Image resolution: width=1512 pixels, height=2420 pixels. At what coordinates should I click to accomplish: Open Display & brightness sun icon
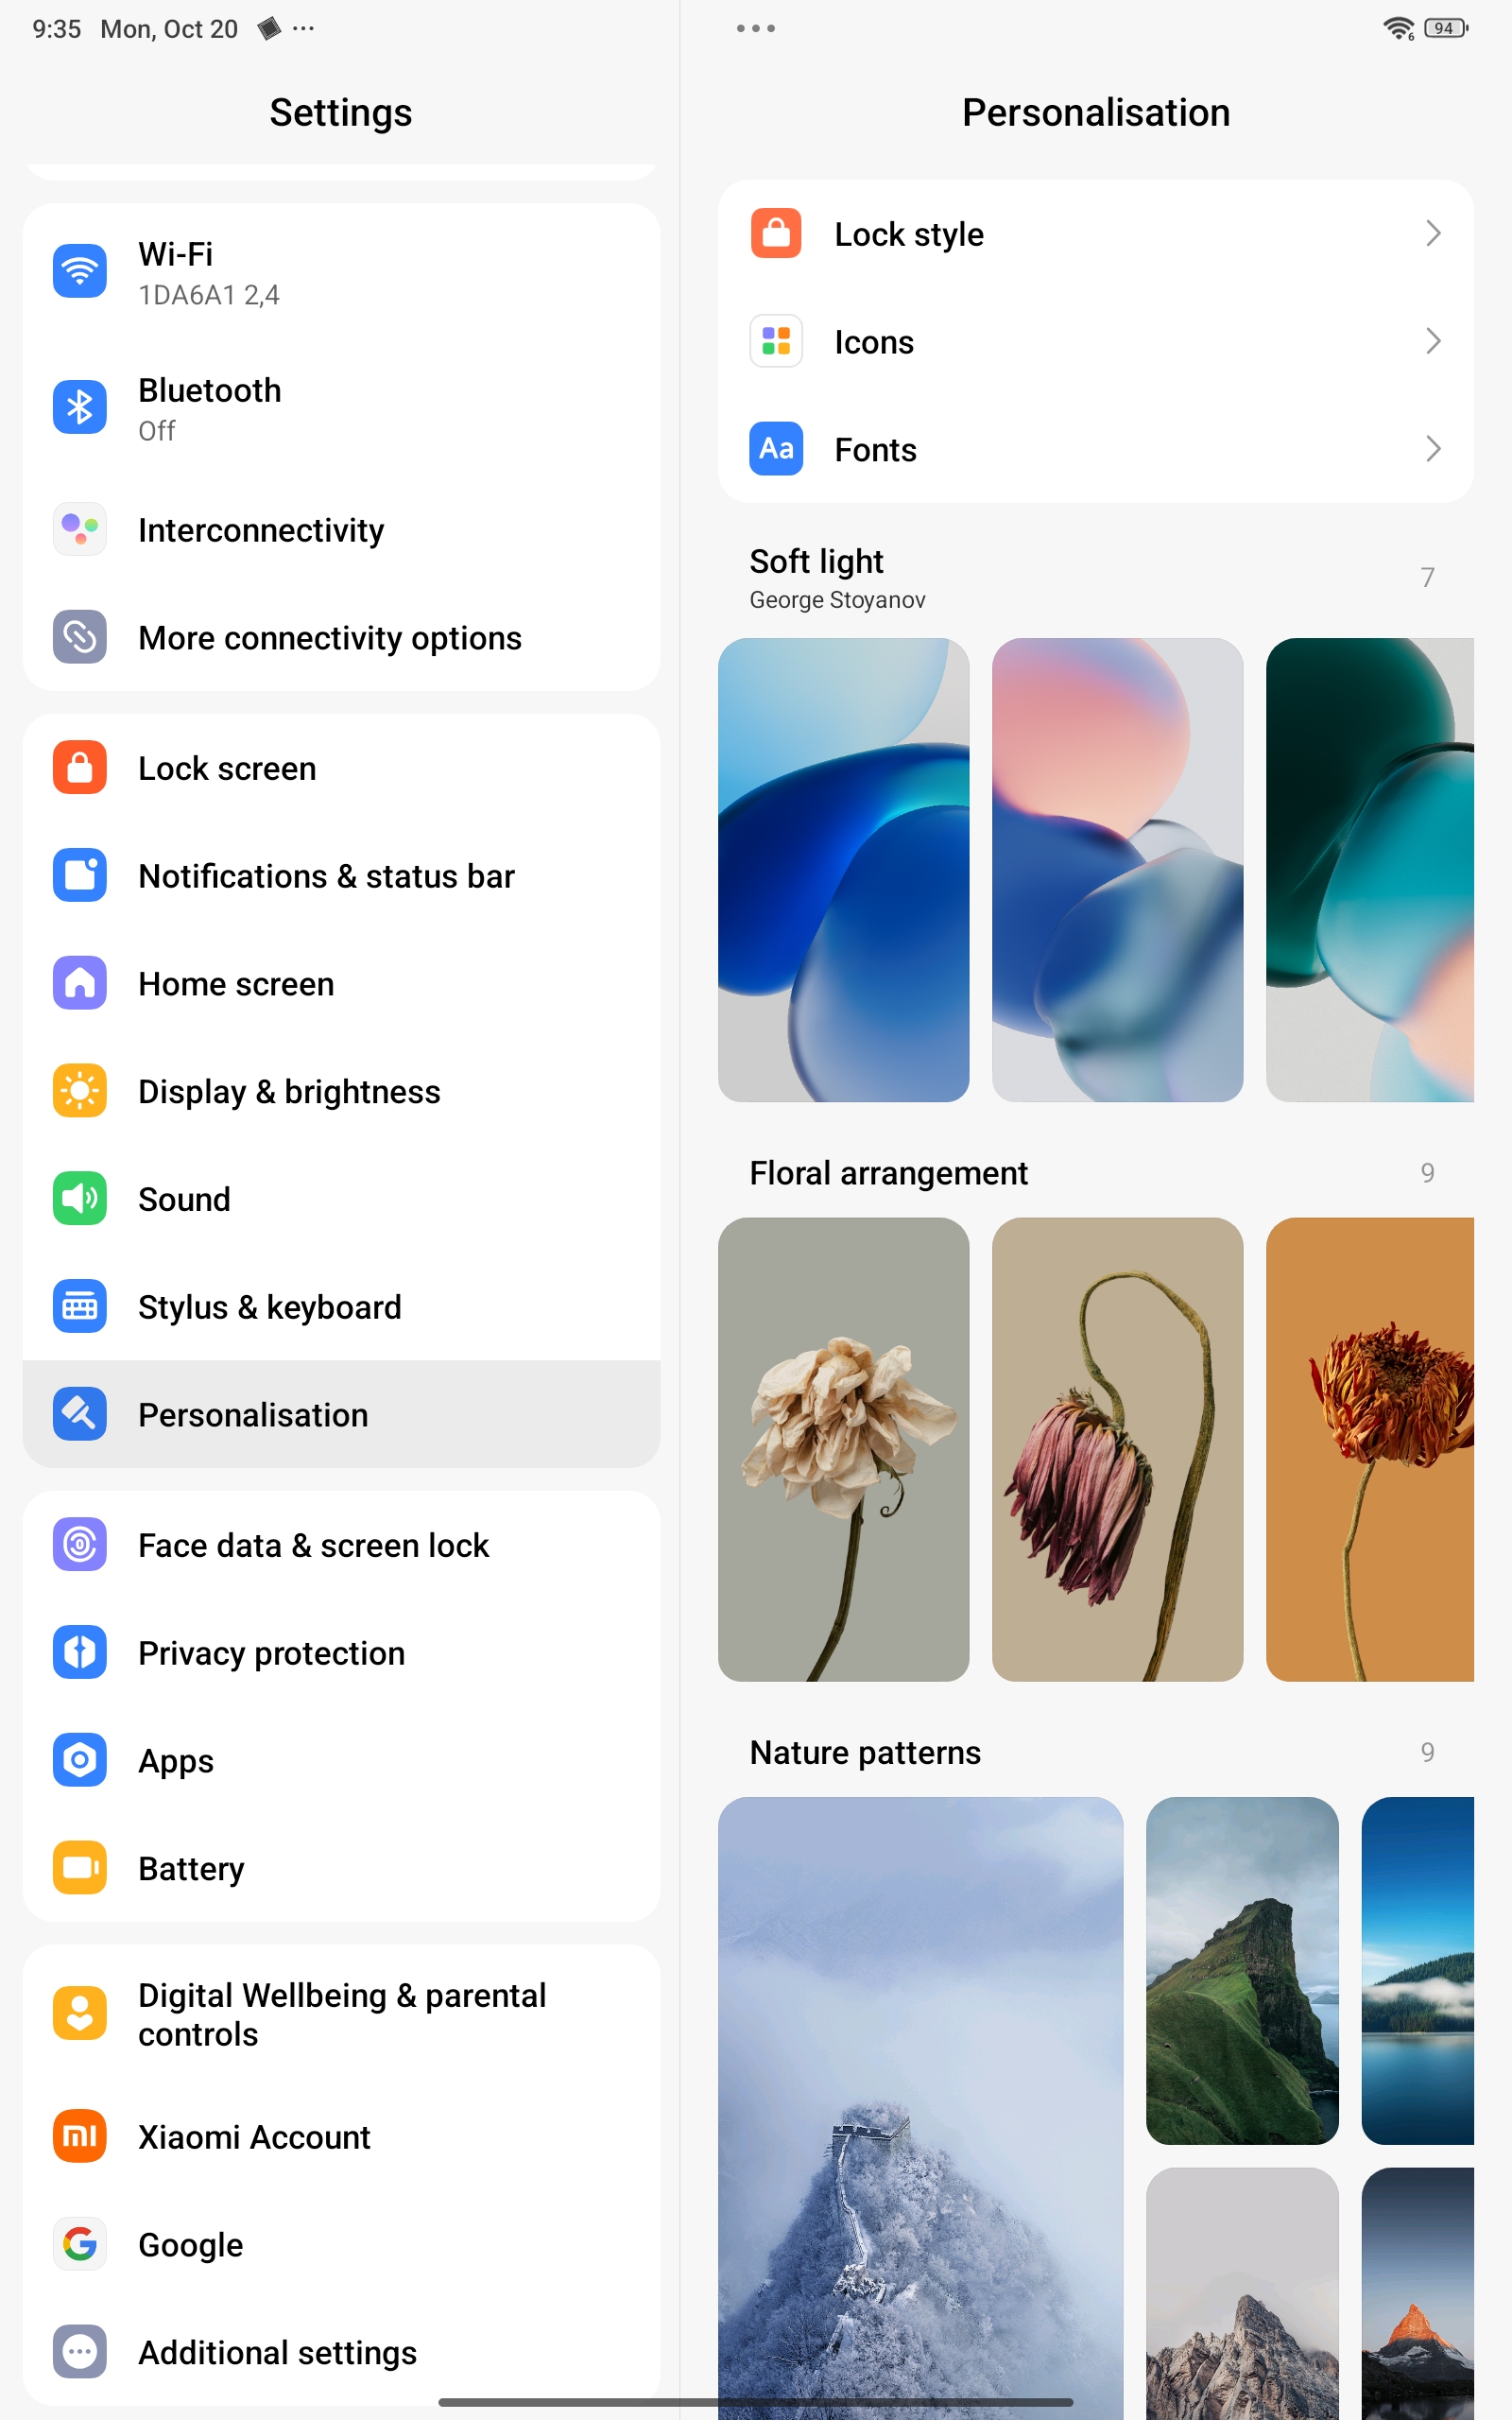tap(80, 1090)
